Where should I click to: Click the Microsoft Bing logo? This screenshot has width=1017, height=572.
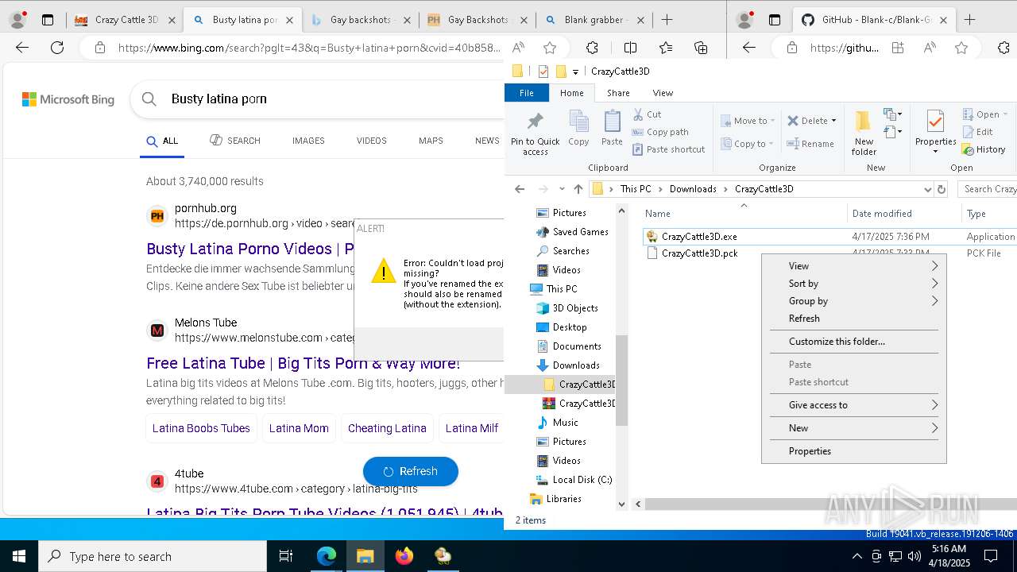coord(68,99)
